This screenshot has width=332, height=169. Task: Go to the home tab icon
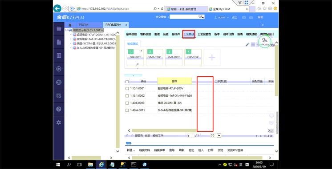click(70, 25)
